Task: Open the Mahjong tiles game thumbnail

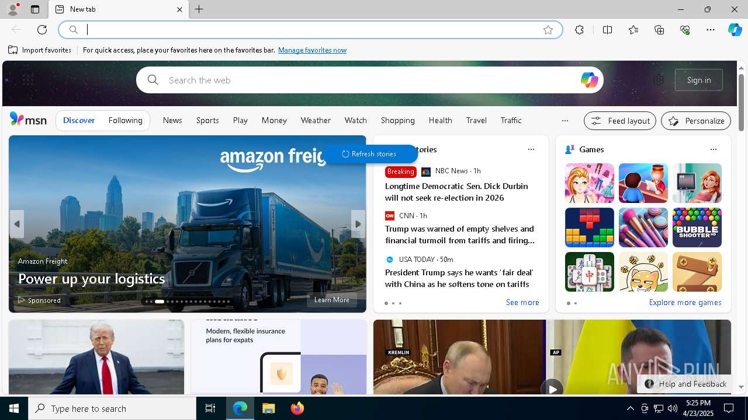Action: [590, 272]
